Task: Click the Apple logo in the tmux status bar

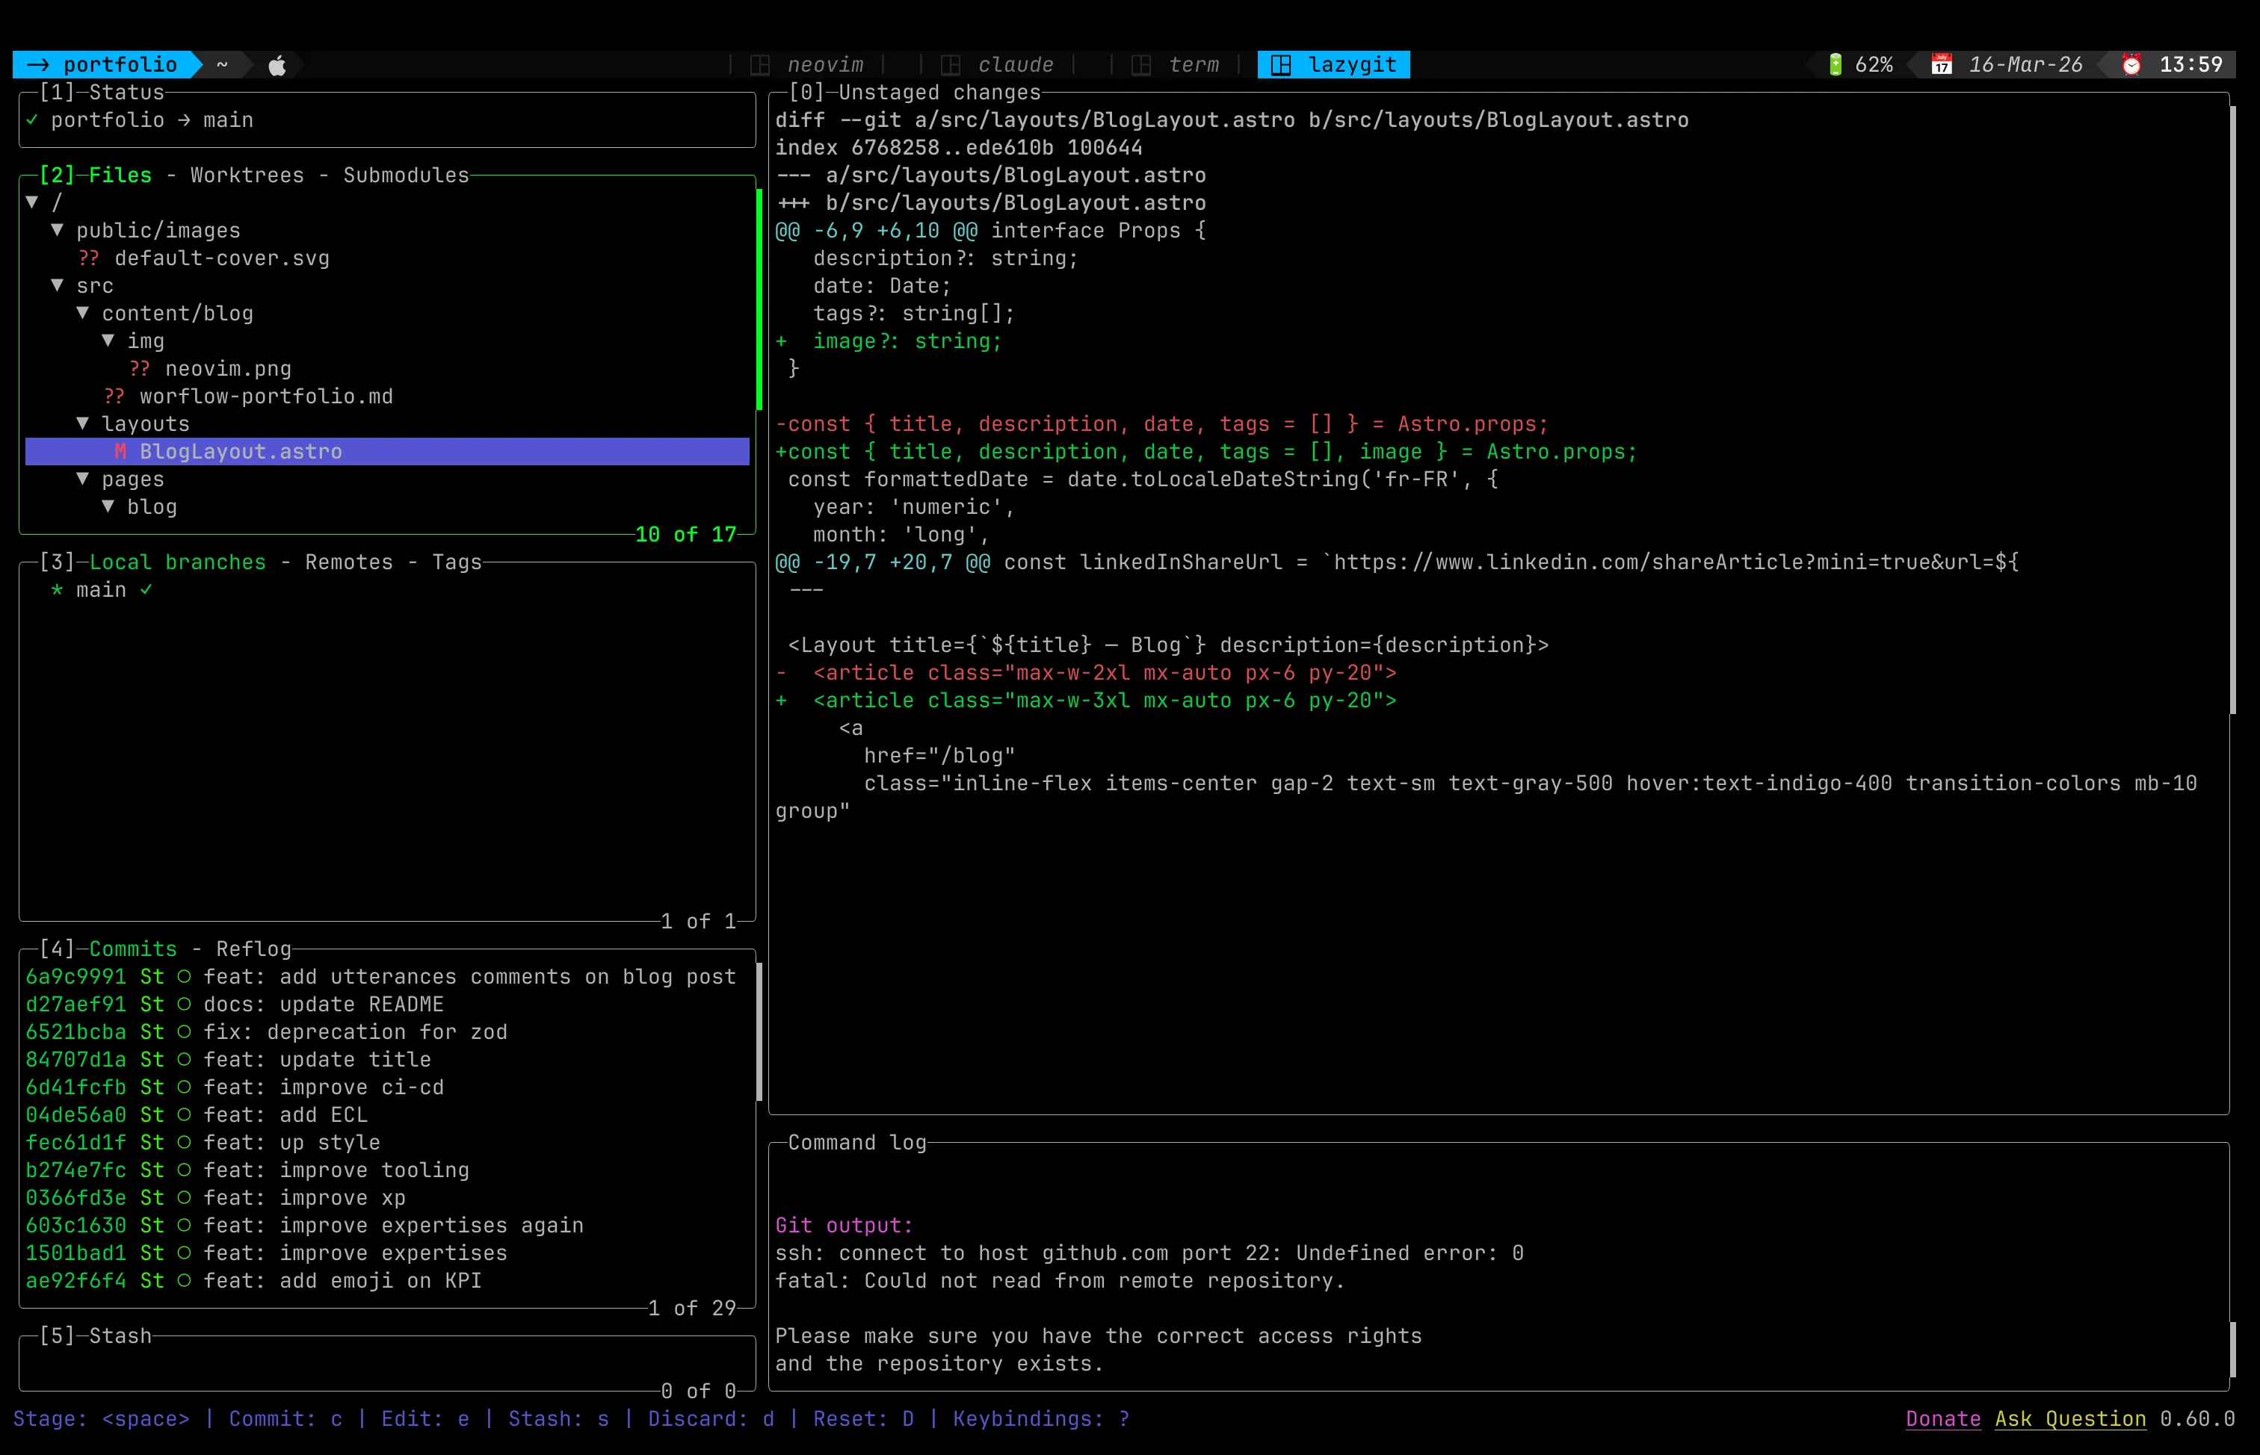Action: pyautogui.click(x=276, y=64)
